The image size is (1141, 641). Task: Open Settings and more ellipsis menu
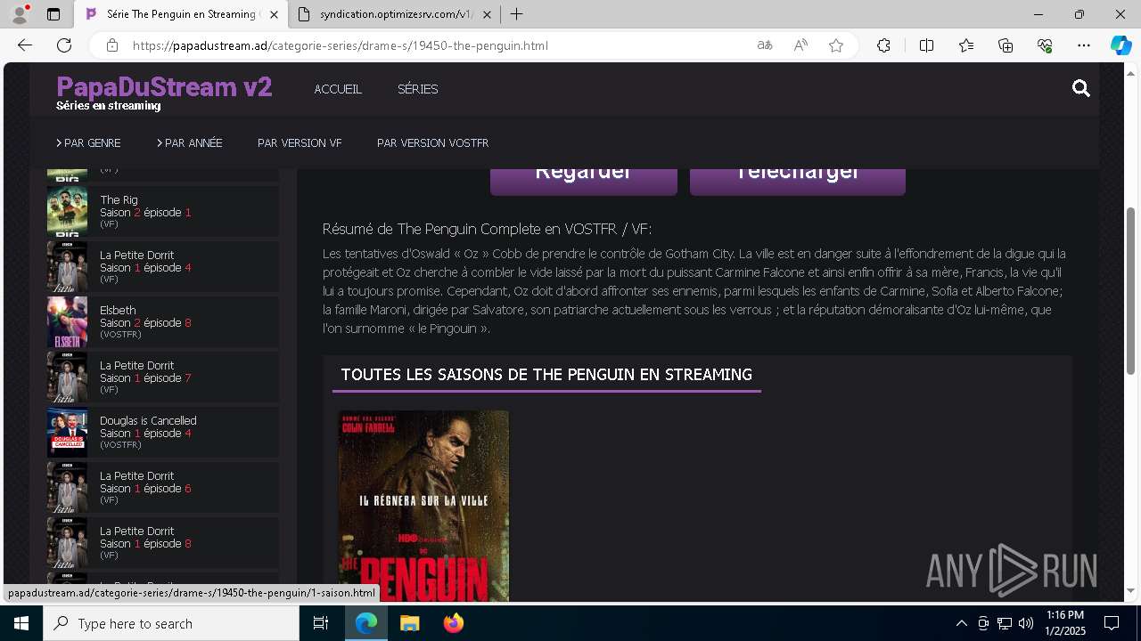[1084, 45]
